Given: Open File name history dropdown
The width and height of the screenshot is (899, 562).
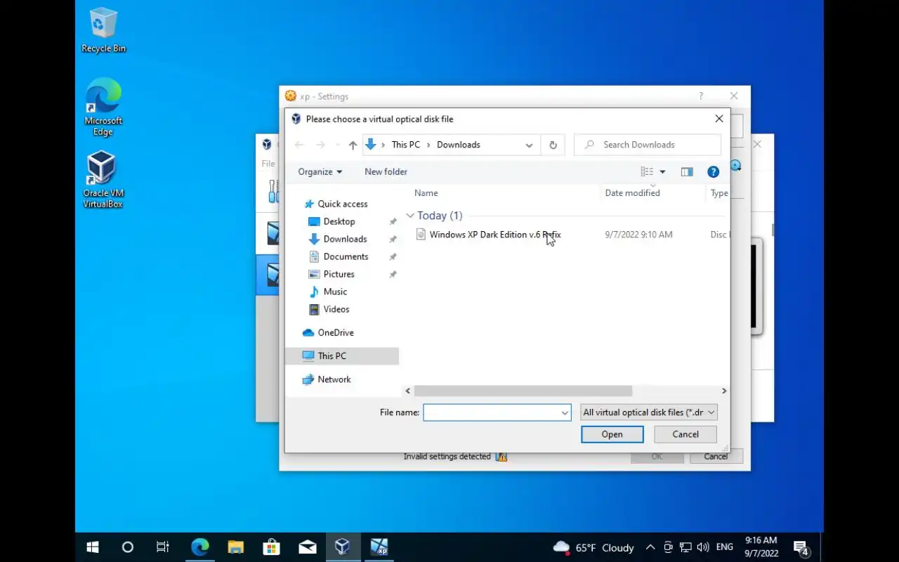Looking at the screenshot, I should click(x=565, y=412).
